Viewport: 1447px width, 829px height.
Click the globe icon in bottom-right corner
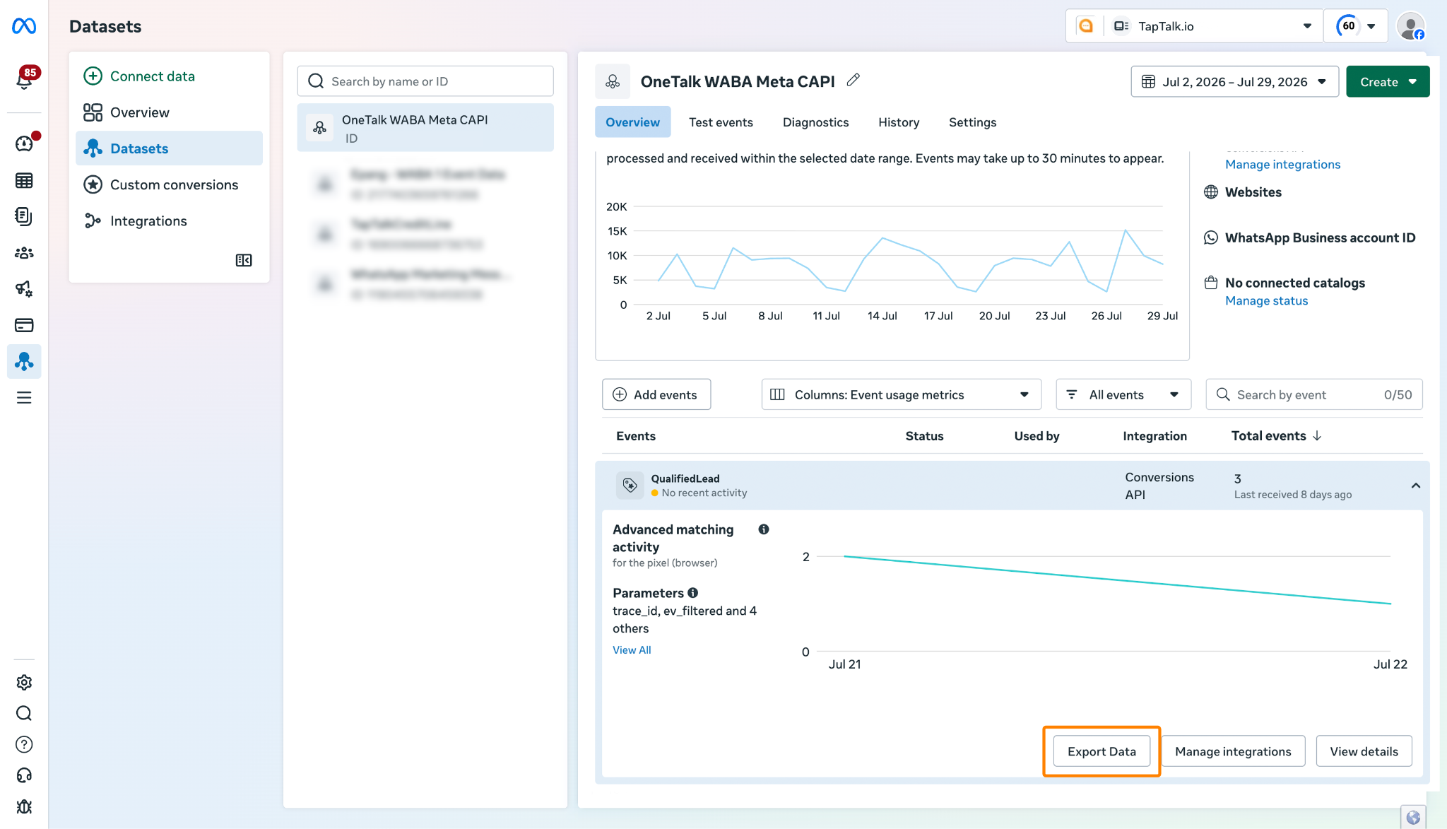[x=1413, y=818]
